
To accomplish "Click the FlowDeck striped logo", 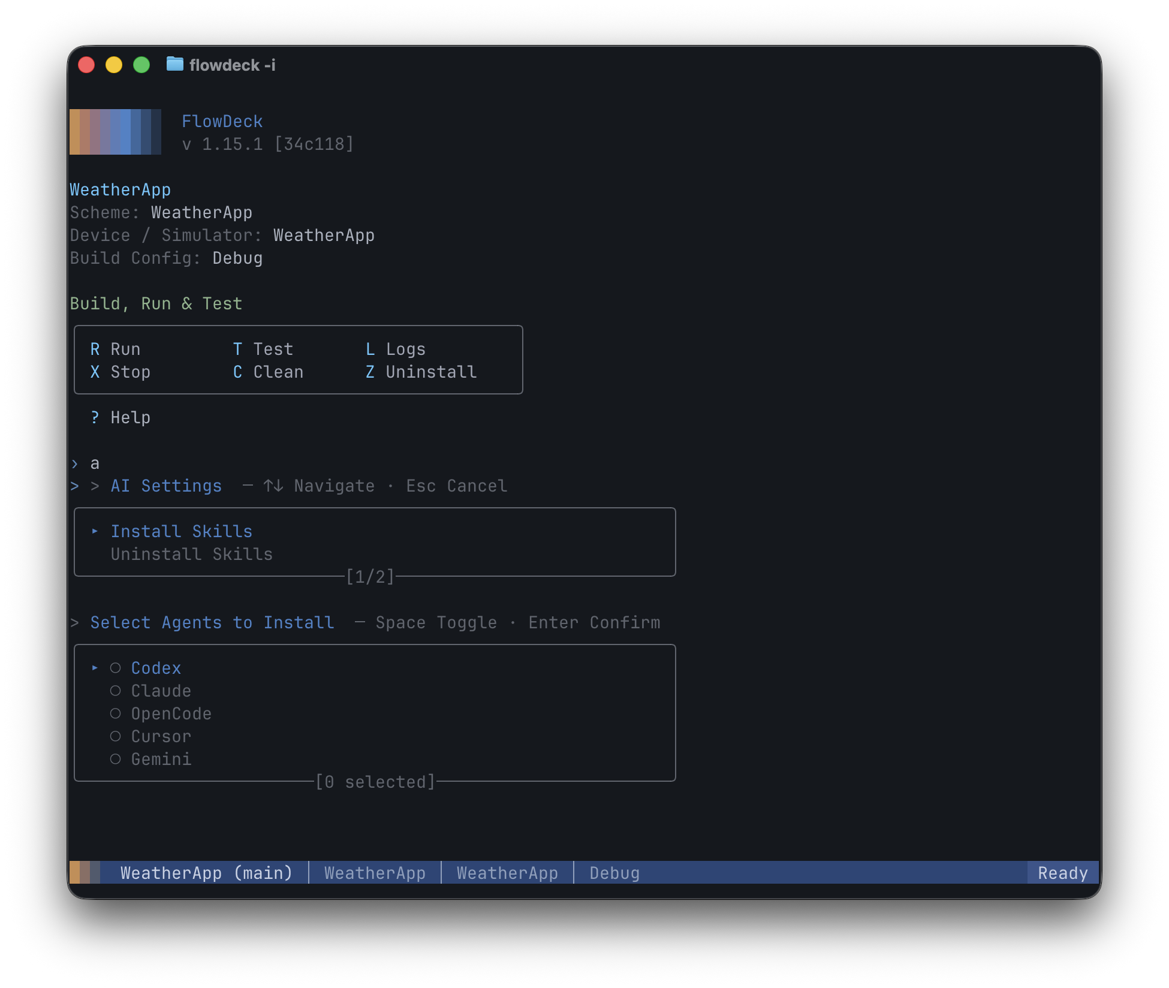I will (115, 132).
